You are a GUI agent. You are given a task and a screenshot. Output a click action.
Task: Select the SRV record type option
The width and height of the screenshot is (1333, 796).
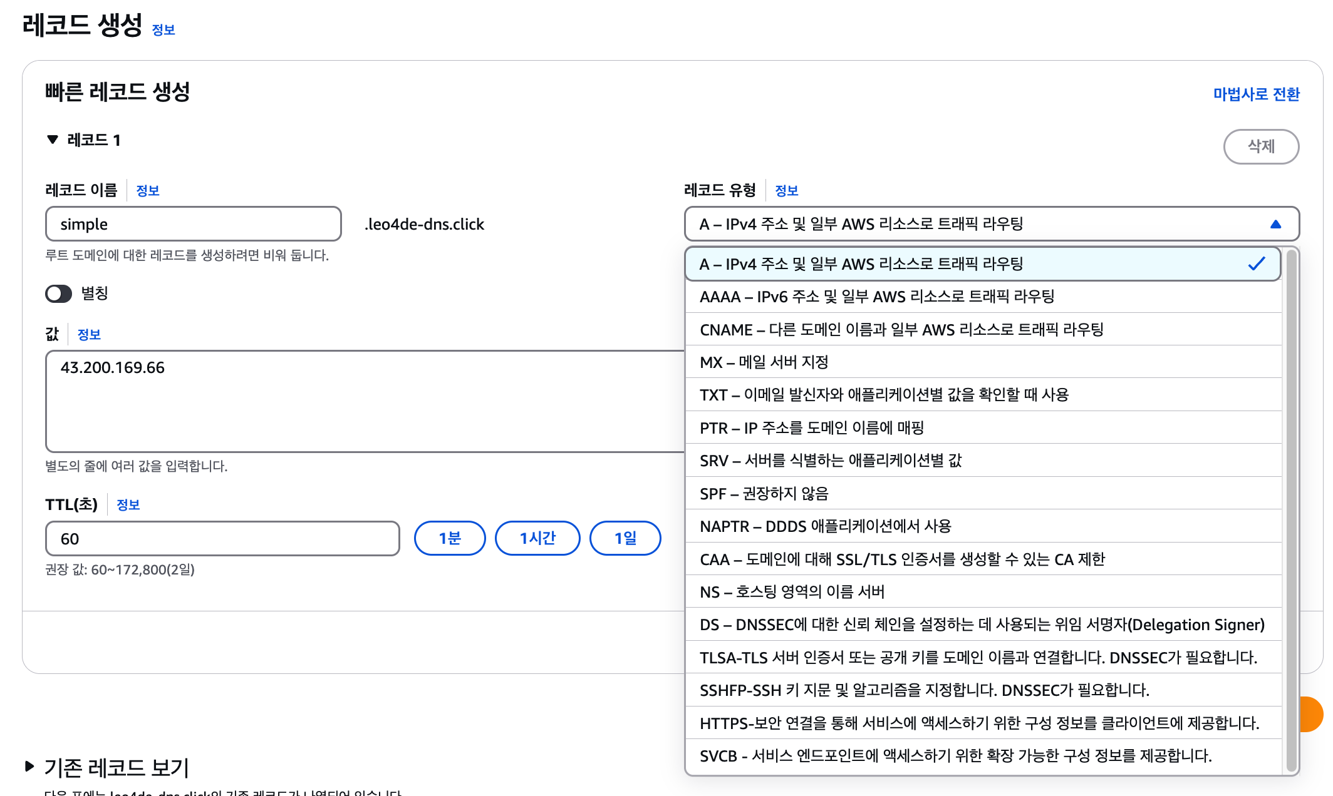tap(830, 461)
